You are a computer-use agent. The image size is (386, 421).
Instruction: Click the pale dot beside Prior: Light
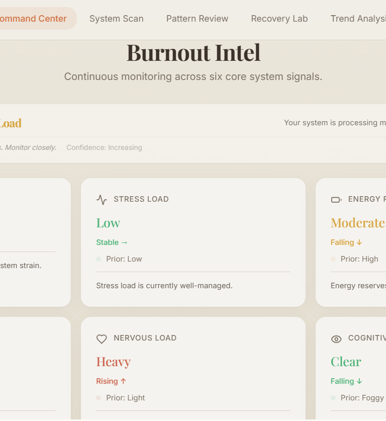point(99,398)
